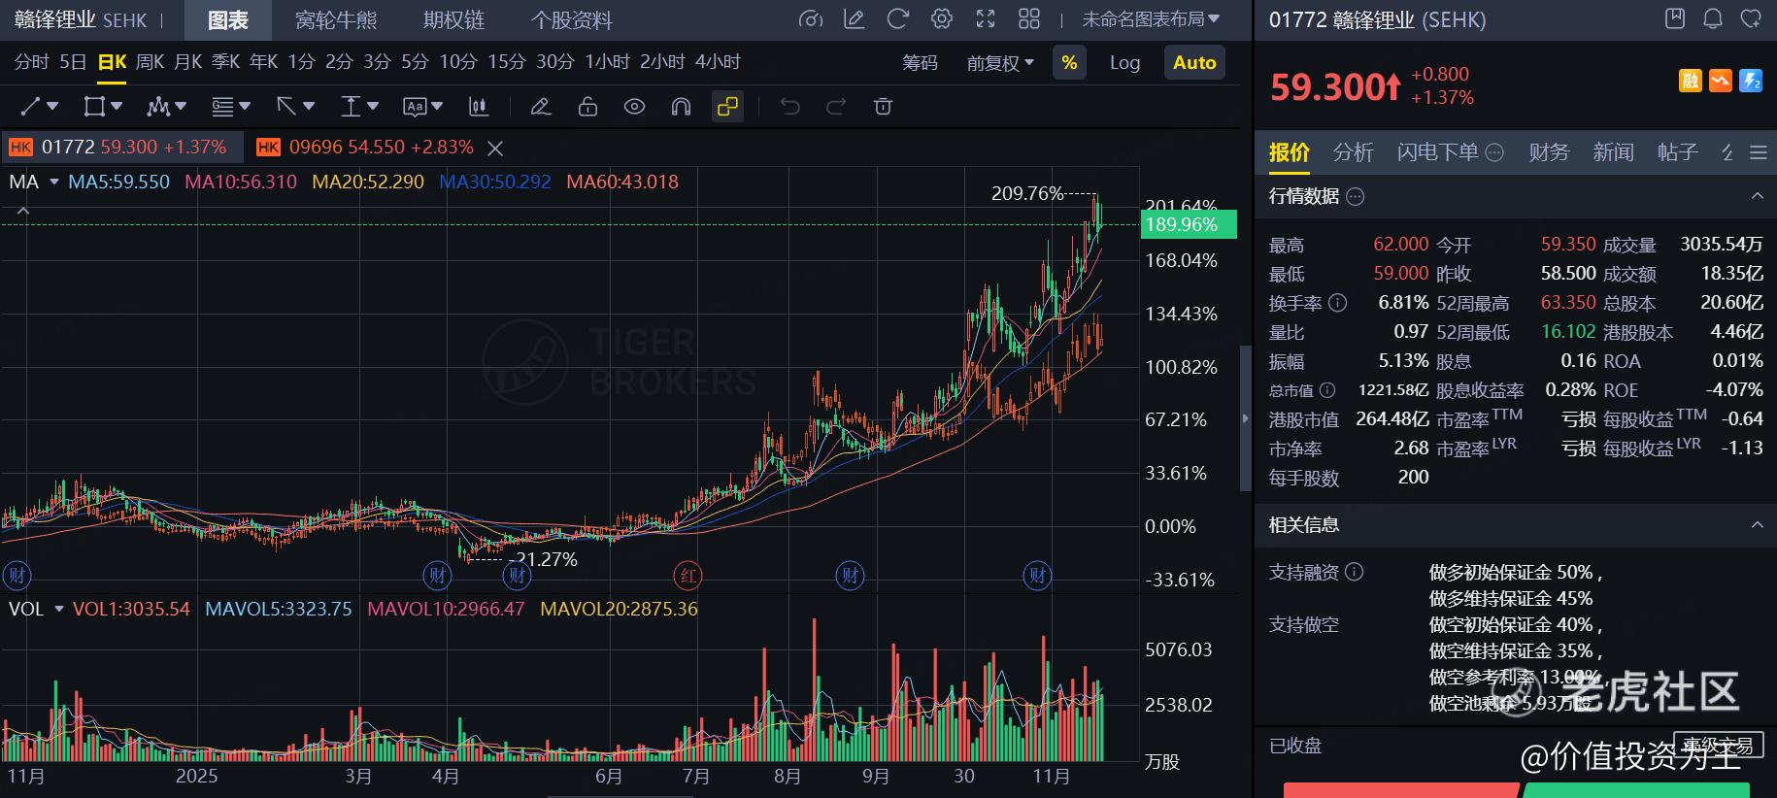Open multi-chart grid layout icon
This screenshot has width=1777, height=798.
click(x=1029, y=19)
